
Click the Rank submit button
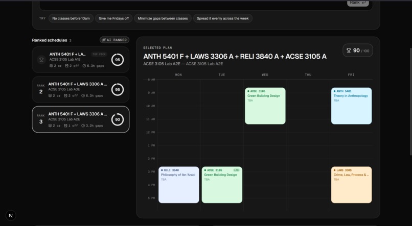click(x=358, y=3)
